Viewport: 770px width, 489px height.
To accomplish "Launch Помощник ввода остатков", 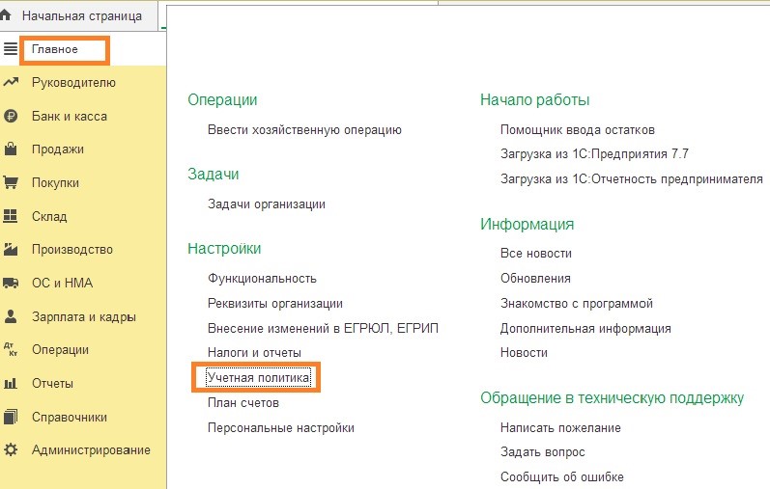I will [x=578, y=130].
